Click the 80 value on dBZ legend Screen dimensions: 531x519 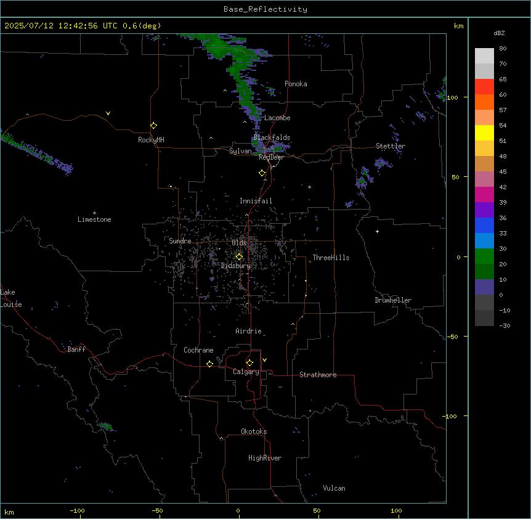point(503,49)
